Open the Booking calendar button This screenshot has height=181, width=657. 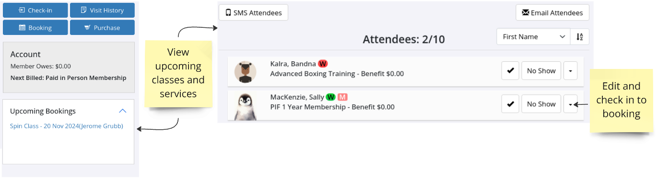35,28
